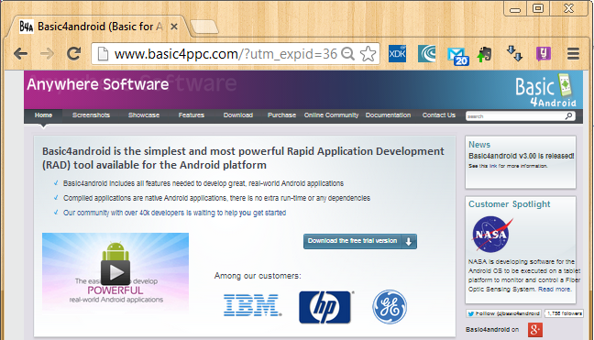The image size is (594, 340).
Task: Click the teal swirl extension icon
Action: click(x=427, y=54)
